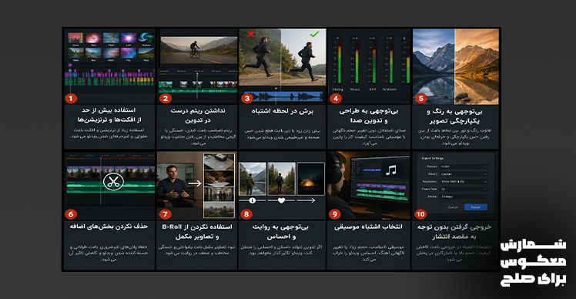Image resolution: width=576 pixels, height=299 pixels.
Task: Click purple audio track on editor monitor
Action: tap(381, 186)
